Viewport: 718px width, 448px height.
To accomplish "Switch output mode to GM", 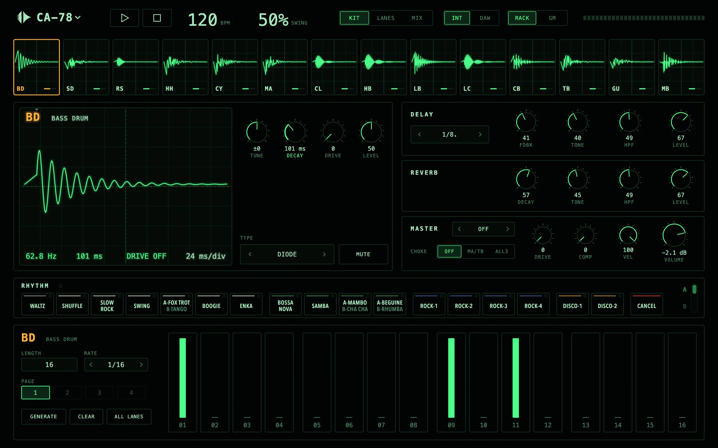I will (x=552, y=18).
